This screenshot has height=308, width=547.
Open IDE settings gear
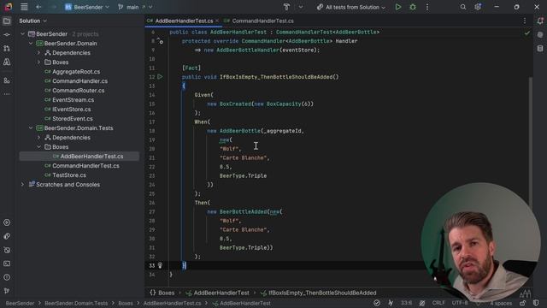click(478, 7)
